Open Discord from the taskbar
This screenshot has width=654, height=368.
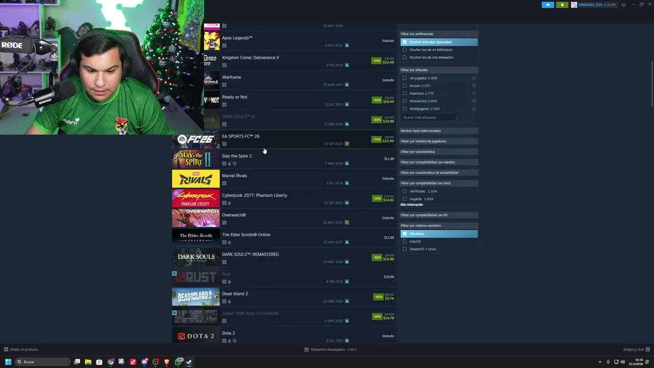pos(144,362)
